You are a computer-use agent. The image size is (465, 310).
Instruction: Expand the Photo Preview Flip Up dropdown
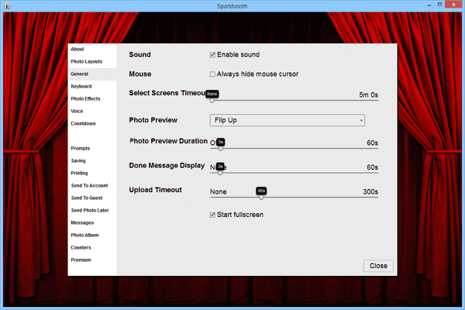point(287,120)
